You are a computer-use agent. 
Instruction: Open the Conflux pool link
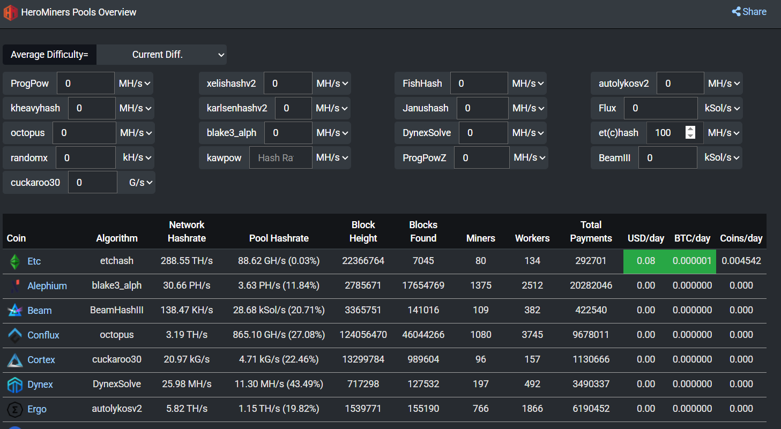(43, 335)
